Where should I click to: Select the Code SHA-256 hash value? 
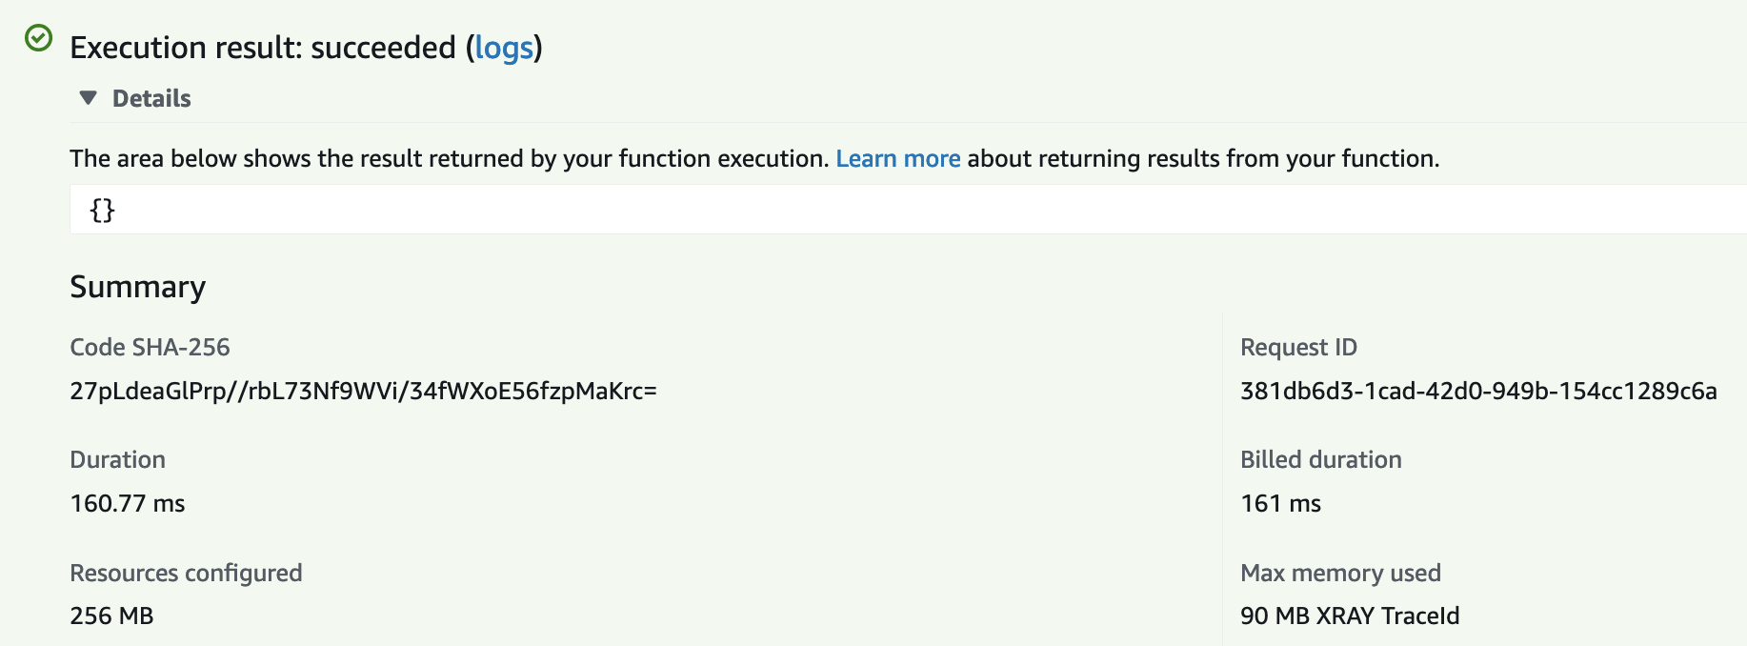363,391
